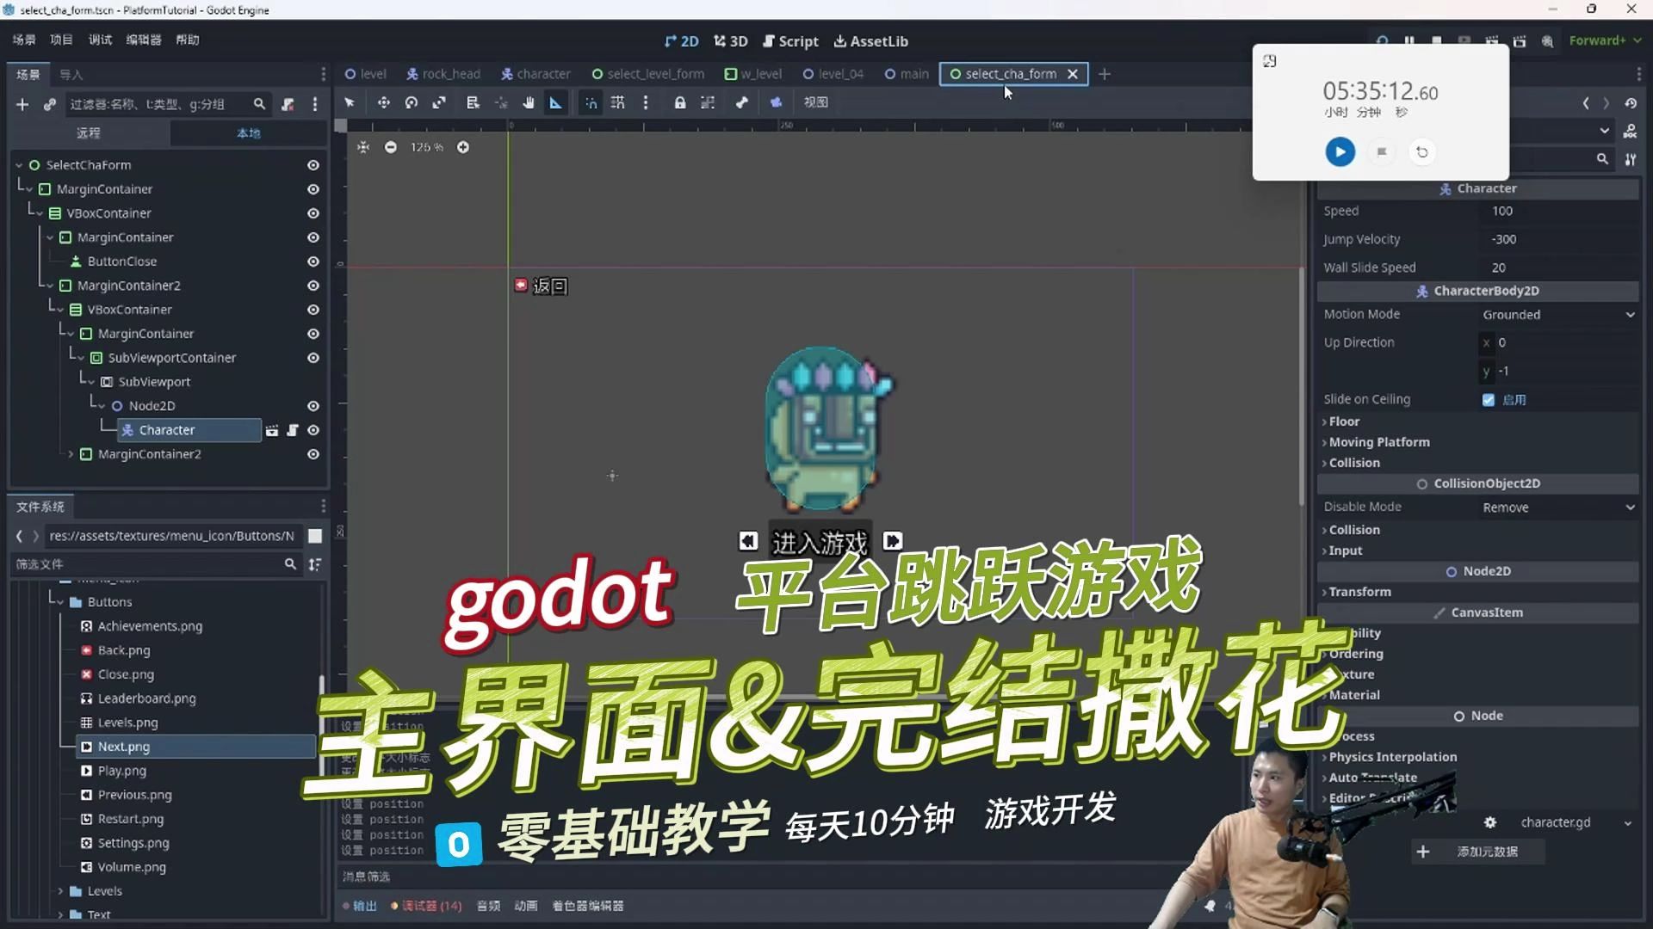Start the stopwatch play button
The image size is (1653, 929).
tap(1340, 152)
